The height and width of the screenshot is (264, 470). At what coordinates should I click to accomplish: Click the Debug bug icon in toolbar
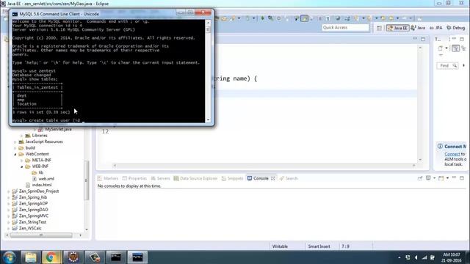point(271,18)
